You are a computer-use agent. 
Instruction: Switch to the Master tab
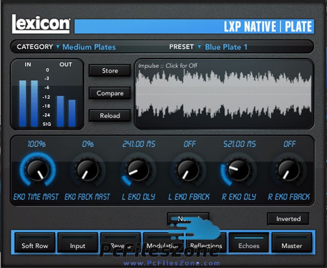tap(292, 245)
